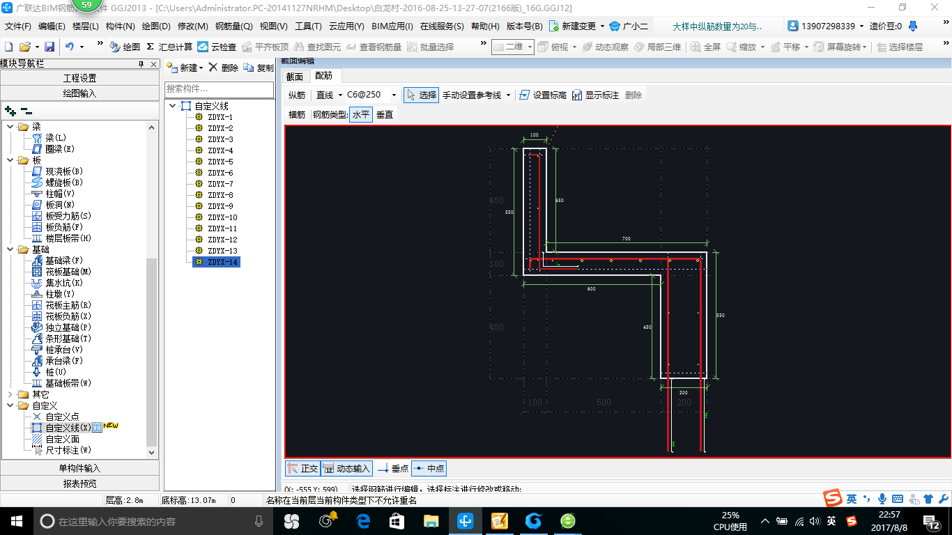
Task: Open the 文件(F) menu
Action: pyautogui.click(x=18, y=26)
